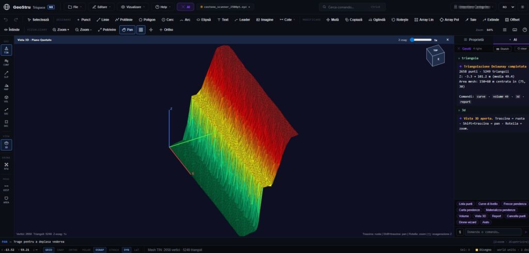Screen dimensions: 529x253
Task: Choose the Arc tool
Action: (x=185, y=20)
